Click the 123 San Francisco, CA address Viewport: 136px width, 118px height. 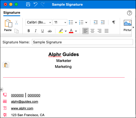pos(28,115)
